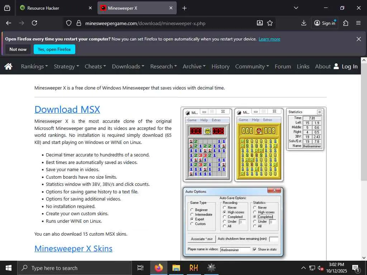Click the install page icon in address bar

[x=260, y=23]
